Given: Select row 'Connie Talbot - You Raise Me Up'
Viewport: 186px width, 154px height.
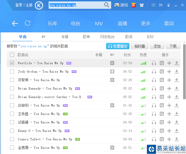Looking at the screenshot, I should (94, 139).
